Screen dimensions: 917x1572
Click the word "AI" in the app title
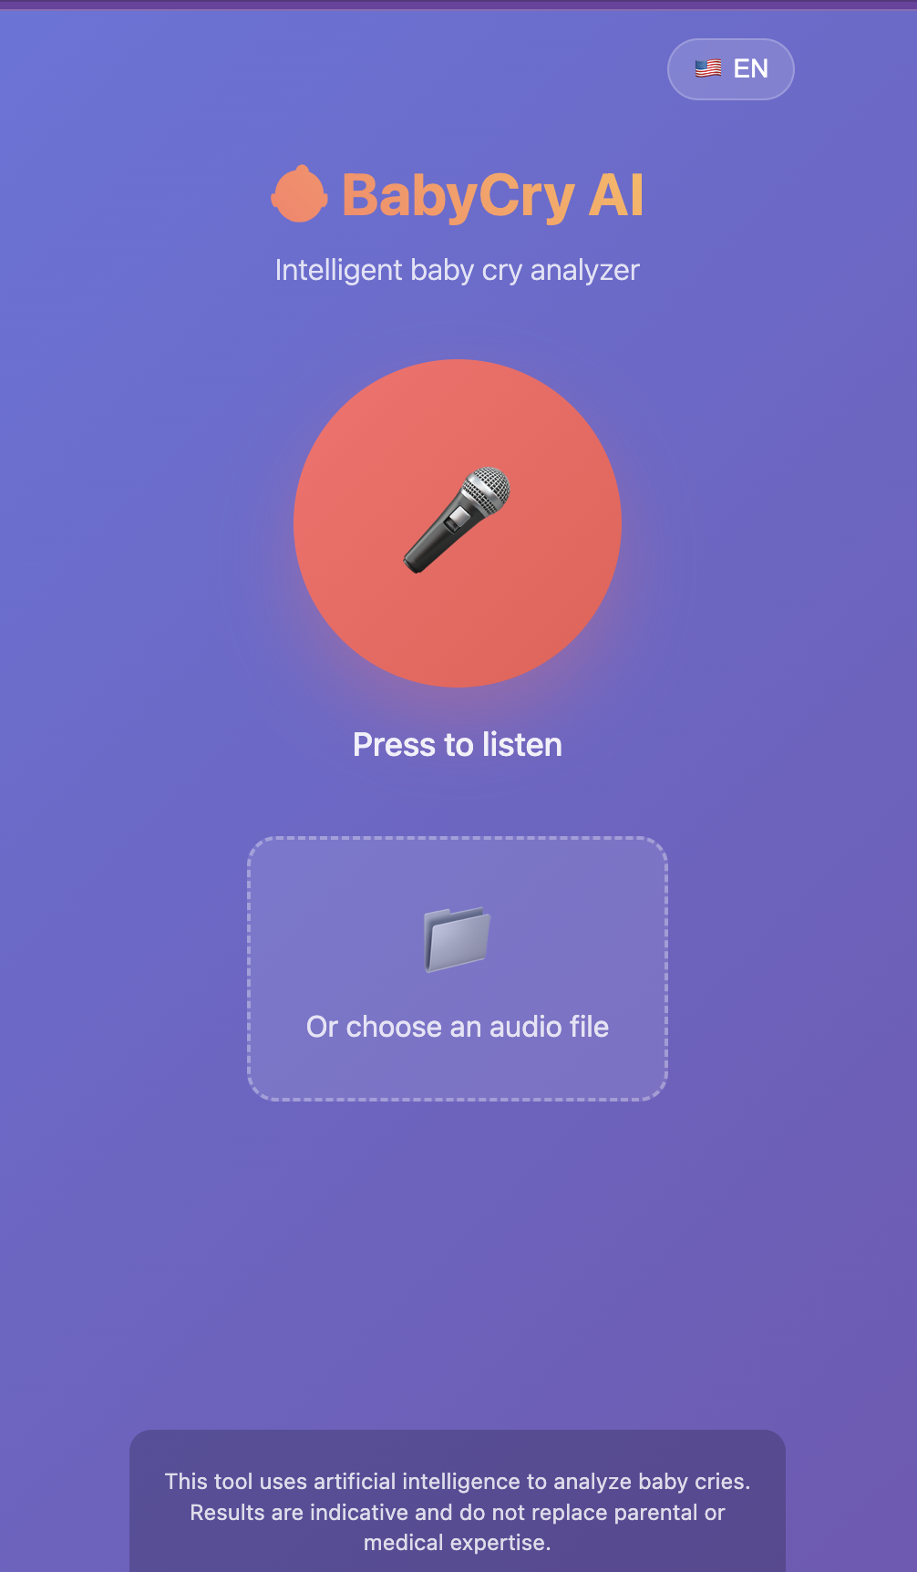coord(616,195)
